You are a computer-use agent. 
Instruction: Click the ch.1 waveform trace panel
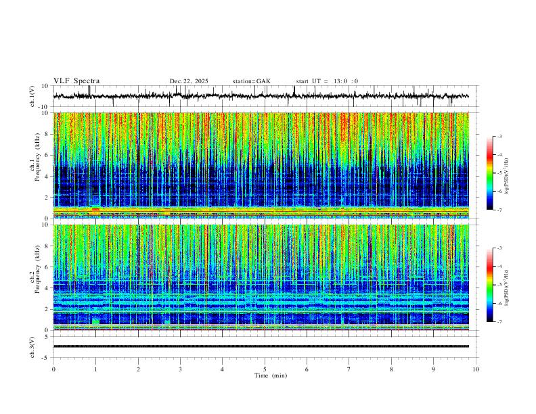[x=265, y=96]
